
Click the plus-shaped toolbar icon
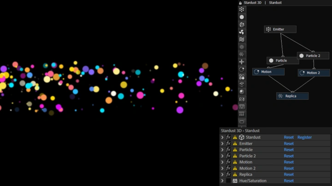pos(242,62)
